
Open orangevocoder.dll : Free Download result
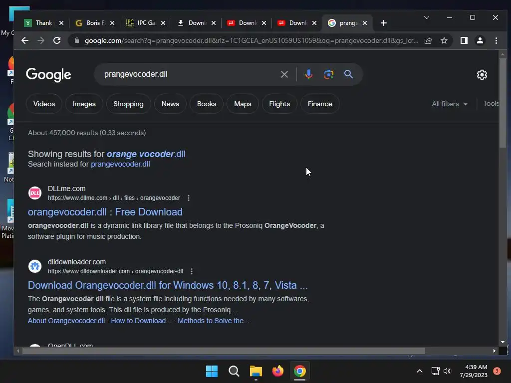pyautogui.click(x=105, y=212)
